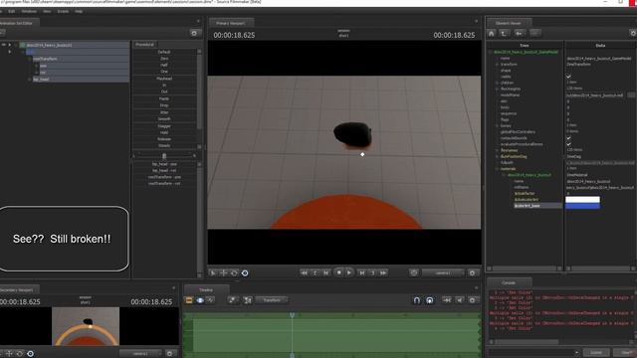This screenshot has width=637, height=358.
Task: Open primary viewport settings gear
Action: [472, 273]
